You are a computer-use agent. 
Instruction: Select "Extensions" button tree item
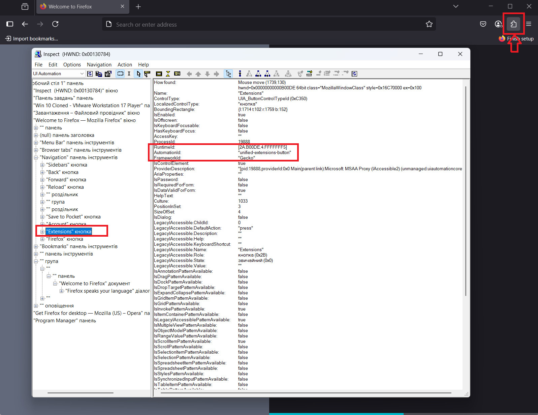pyautogui.click(x=69, y=232)
